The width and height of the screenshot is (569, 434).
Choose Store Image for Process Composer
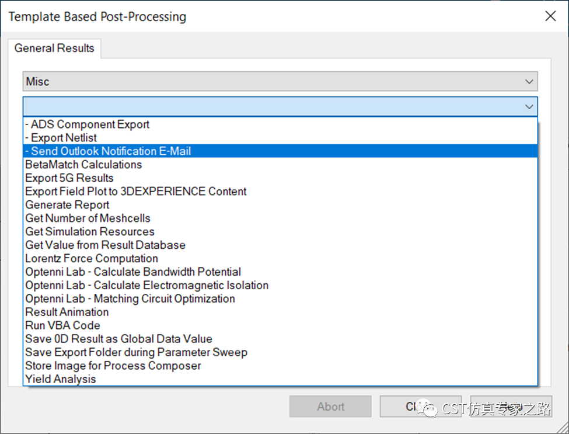[x=280, y=366]
